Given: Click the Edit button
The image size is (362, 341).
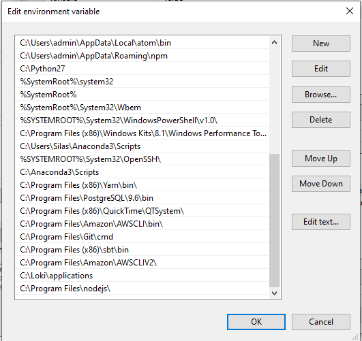Looking at the screenshot, I should pos(321,69).
